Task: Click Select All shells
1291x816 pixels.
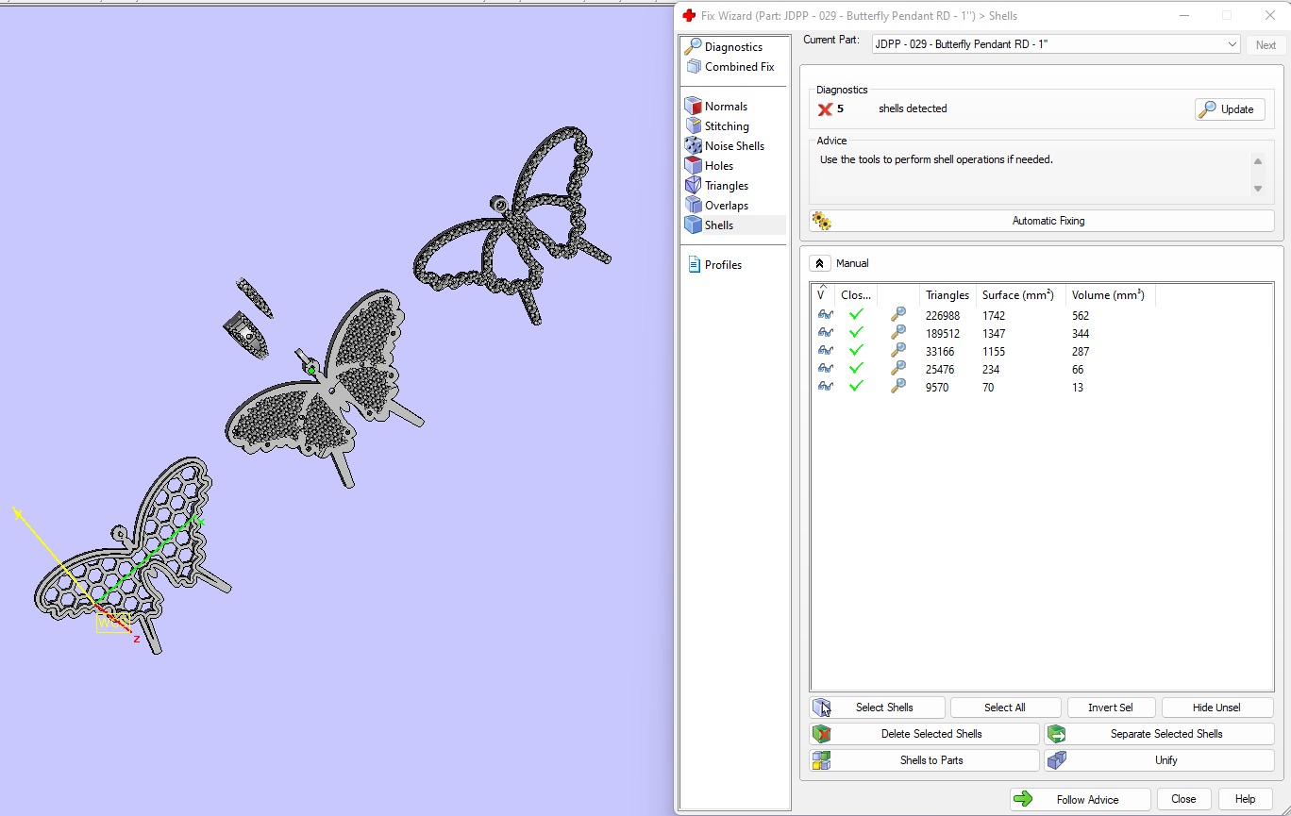Action: [x=1005, y=708]
